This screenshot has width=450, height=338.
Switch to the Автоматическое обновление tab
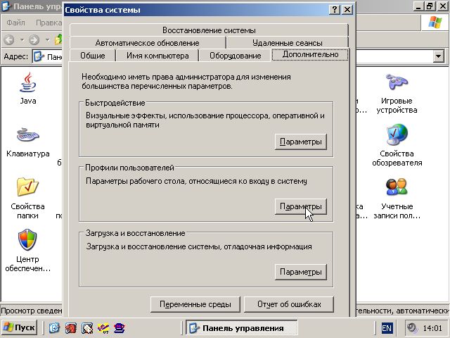(147, 43)
